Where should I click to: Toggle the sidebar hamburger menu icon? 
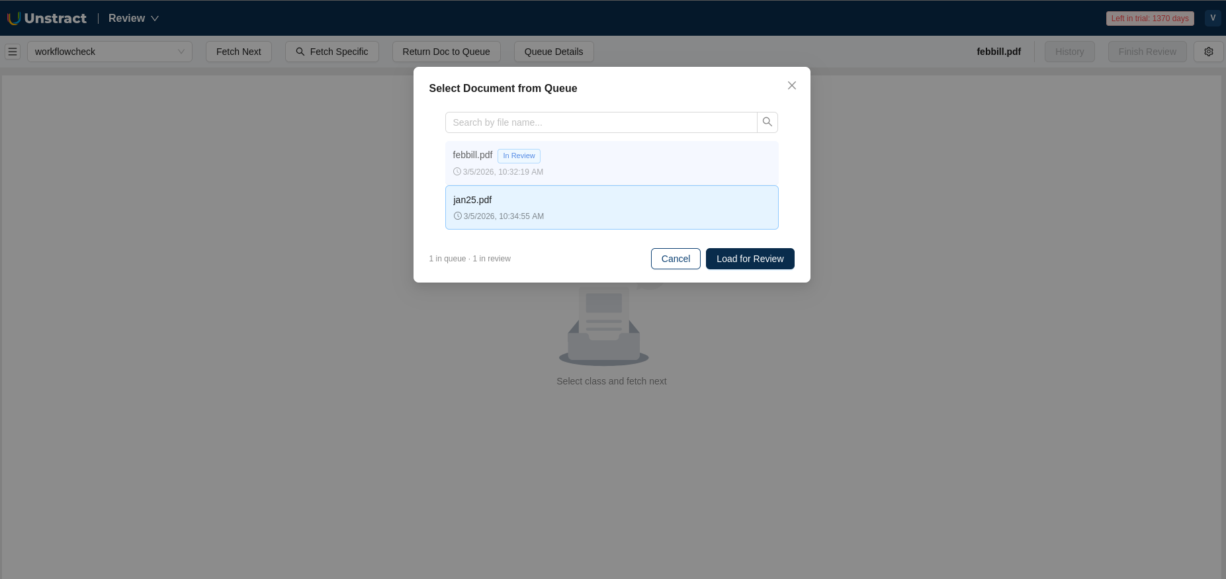[x=13, y=52]
